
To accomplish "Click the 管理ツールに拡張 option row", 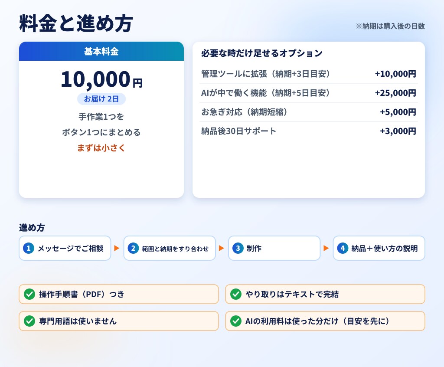I will [309, 74].
